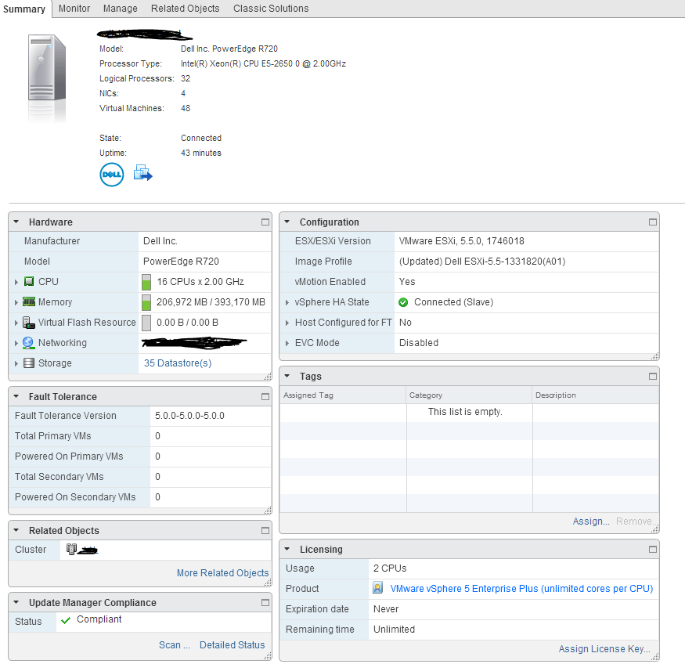Screen dimensions: 685x664
Task: Maximize the Related Objects panel
Action: tap(265, 530)
